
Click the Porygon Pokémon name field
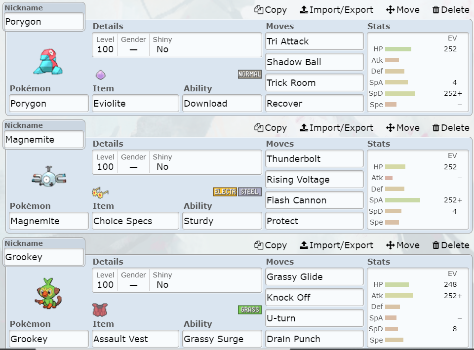[49, 103]
